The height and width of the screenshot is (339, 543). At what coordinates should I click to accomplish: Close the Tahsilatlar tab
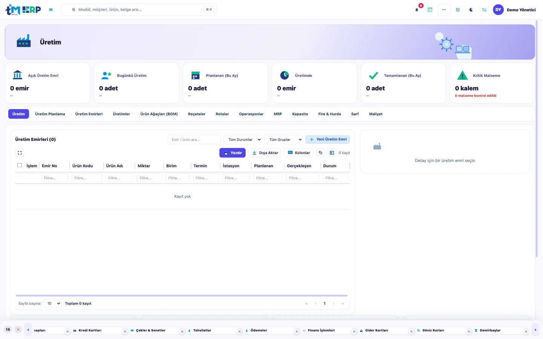(x=239, y=332)
